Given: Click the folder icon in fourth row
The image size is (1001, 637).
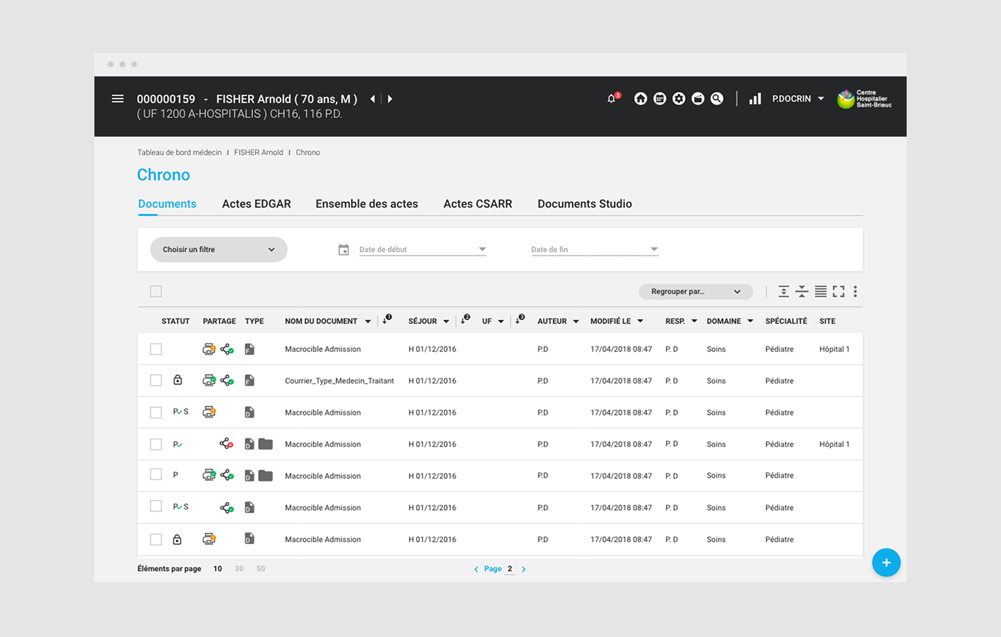Looking at the screenshot, I should 265,444.
